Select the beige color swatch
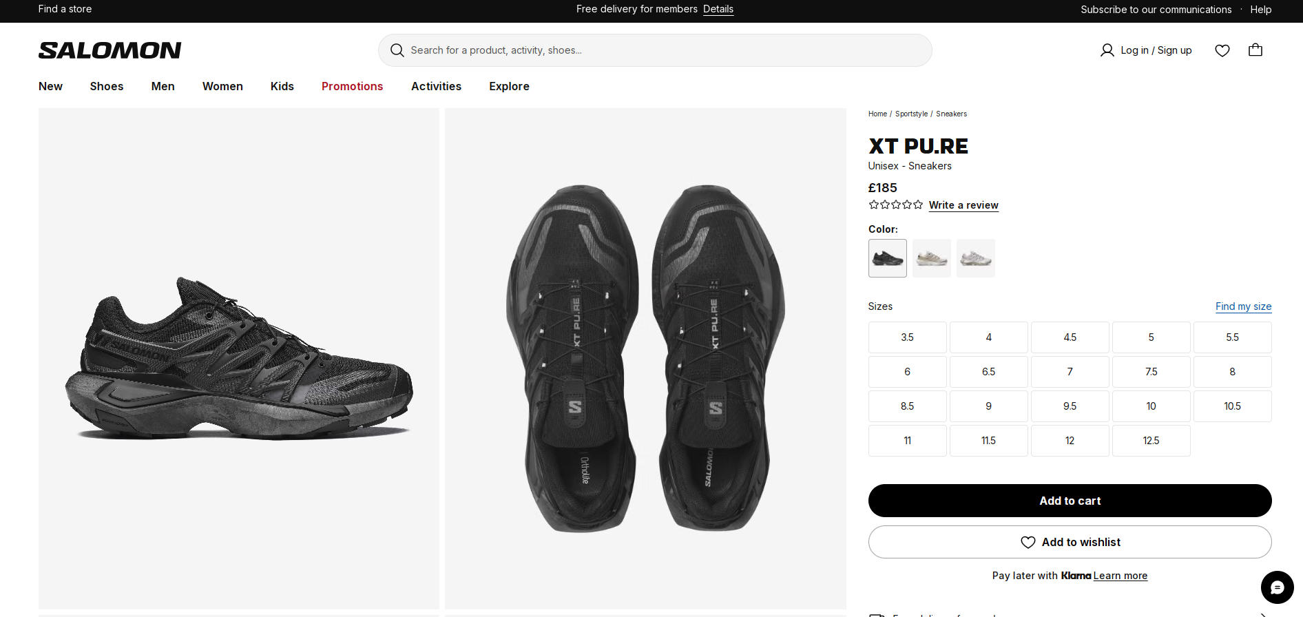The height and width of the screenshot is (617, 1303). tap(931, 258)
